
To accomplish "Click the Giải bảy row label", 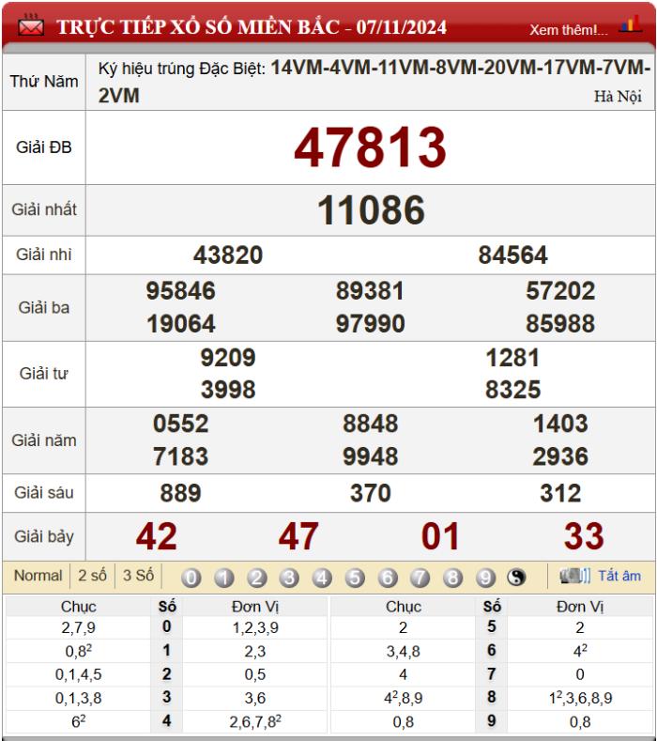I will coord(44,536).
